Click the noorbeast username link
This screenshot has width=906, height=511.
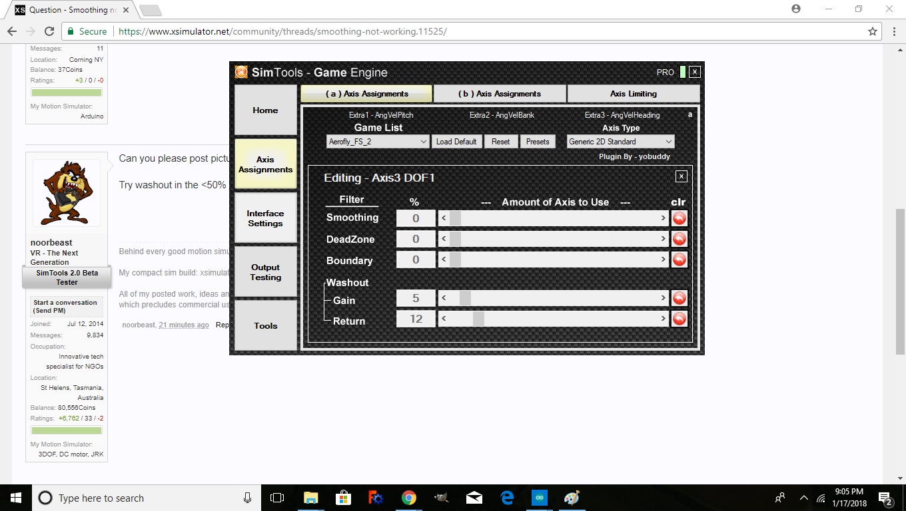[x=51, y=243]
